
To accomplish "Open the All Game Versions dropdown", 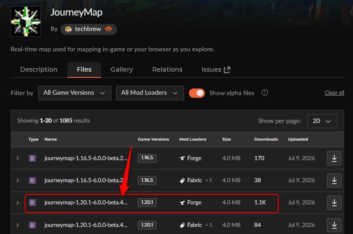I will pos(75,93).
